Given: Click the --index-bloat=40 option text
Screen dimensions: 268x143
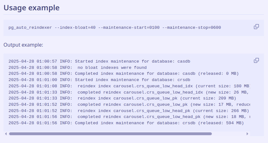Looking at the screenshot, I should 75,28.
